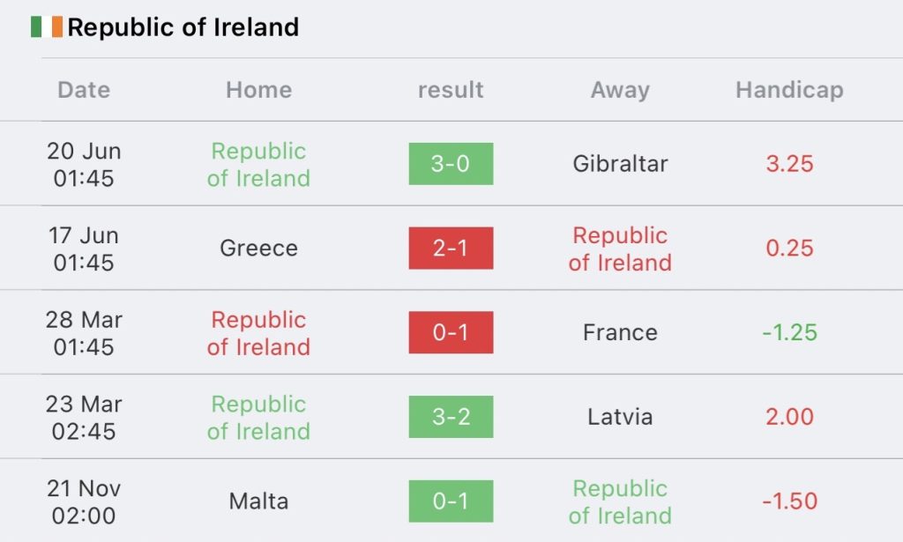Open the red 2-1 result badge
The width and height of the screenshot is (903, 542).
click(x=451, y=248)
